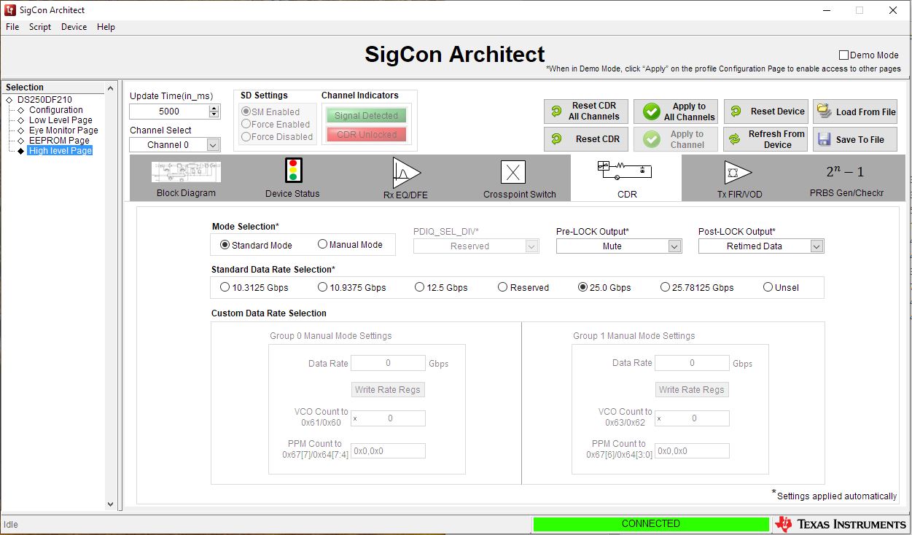This screenshot has width=912, height=535.
Task: Click the Texas Instruments logo
Action: (841, 524)
